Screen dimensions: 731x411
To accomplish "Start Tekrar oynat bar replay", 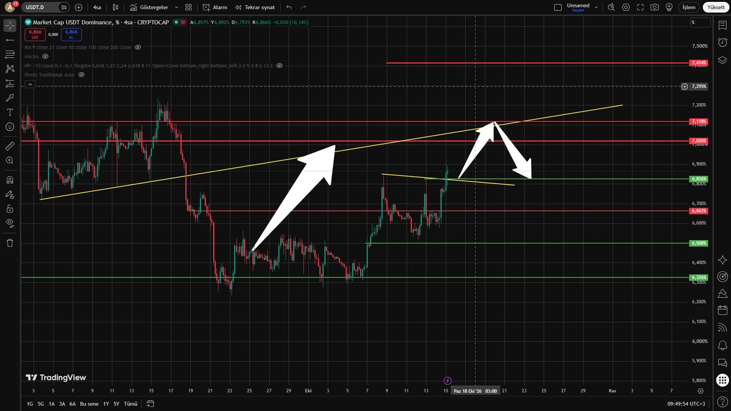I will [x=255, y=7].
